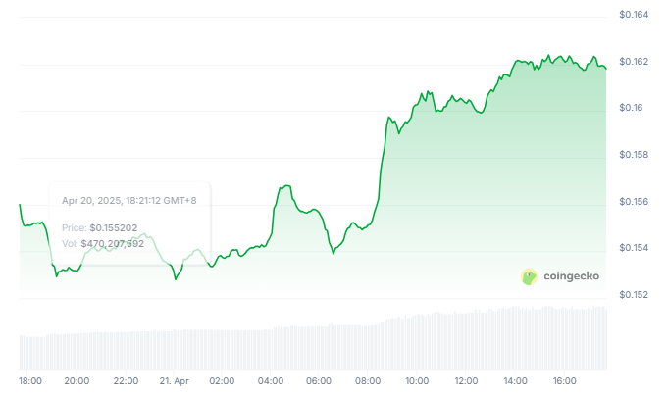667x396 pixels.
Task: Select the $0.158 y-axis label
Action: point(633,155)
